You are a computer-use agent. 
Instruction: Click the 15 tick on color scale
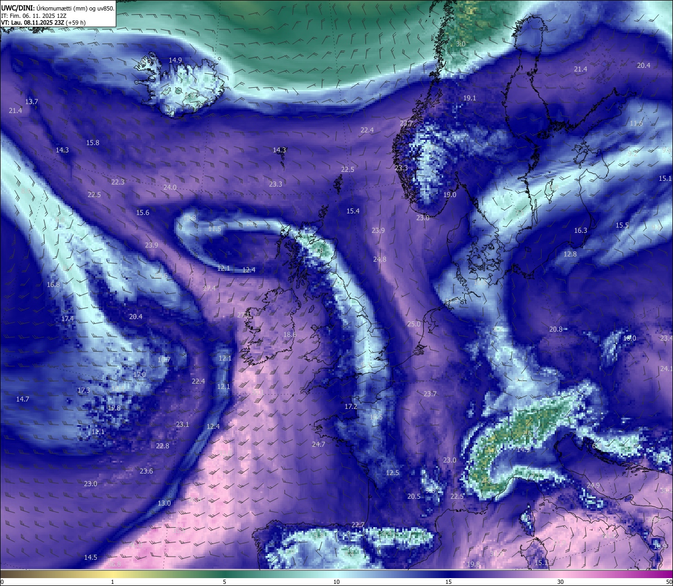pos(448,582)
